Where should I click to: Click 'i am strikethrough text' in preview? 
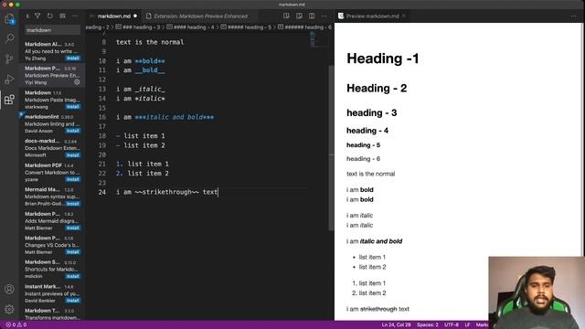pos(378,309)
